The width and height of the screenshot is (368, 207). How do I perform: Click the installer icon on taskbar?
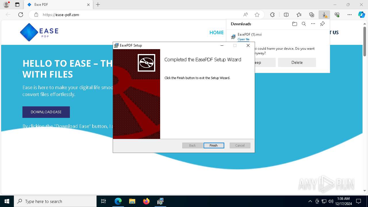pos(160,201)
